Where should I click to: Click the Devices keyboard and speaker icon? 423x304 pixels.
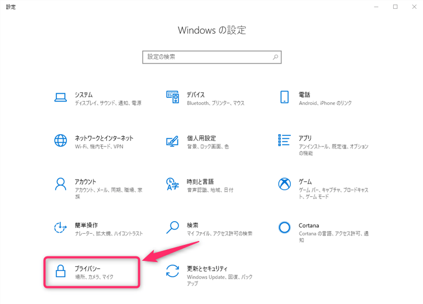click(x=173, y=97)
